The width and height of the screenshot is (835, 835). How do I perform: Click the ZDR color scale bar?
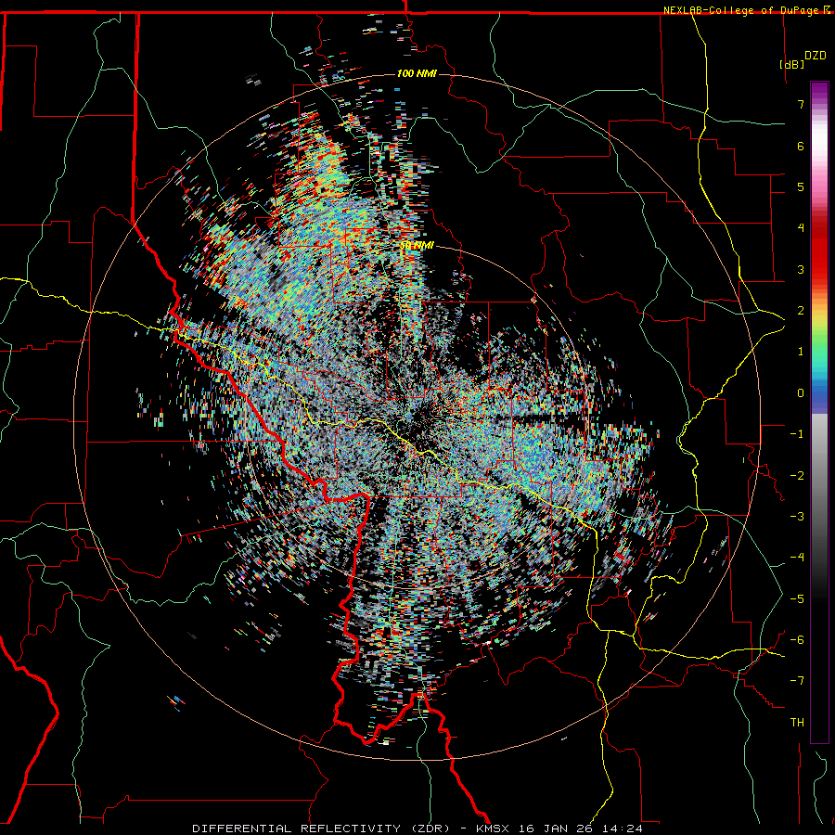point(819,412)
